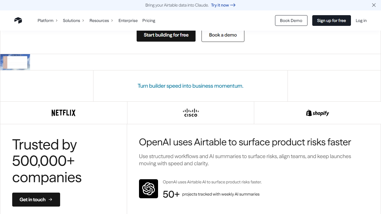This screenshot has width=381, height=214.
Task: Click the Airtable logo icon
Action: click(x=18, y=21)
